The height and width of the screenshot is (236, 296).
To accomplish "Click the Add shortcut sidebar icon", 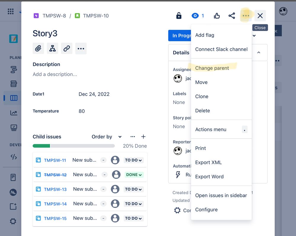I will (13, 207).
